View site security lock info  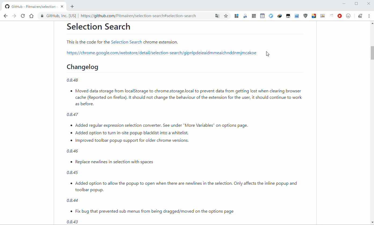point(42,16)
